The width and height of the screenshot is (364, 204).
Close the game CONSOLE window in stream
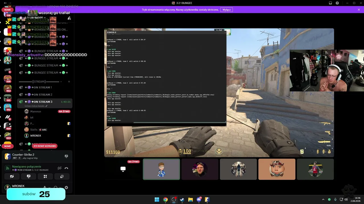point(225,32)
